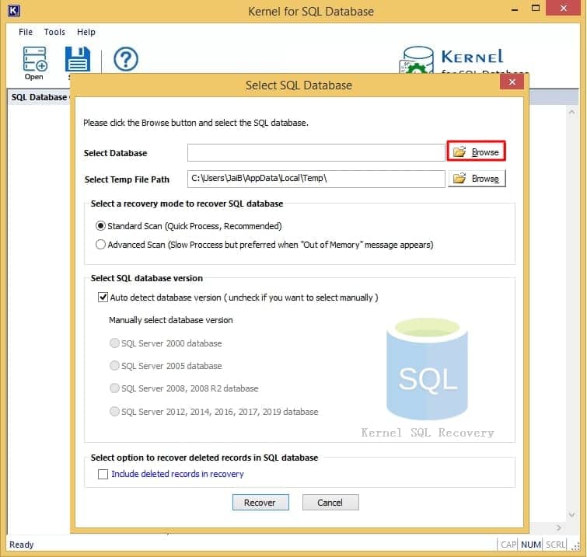The image size is (587, 557).
Task: Click the Manually select database version label
Action: pyautogui.click(x=171, y=320)
